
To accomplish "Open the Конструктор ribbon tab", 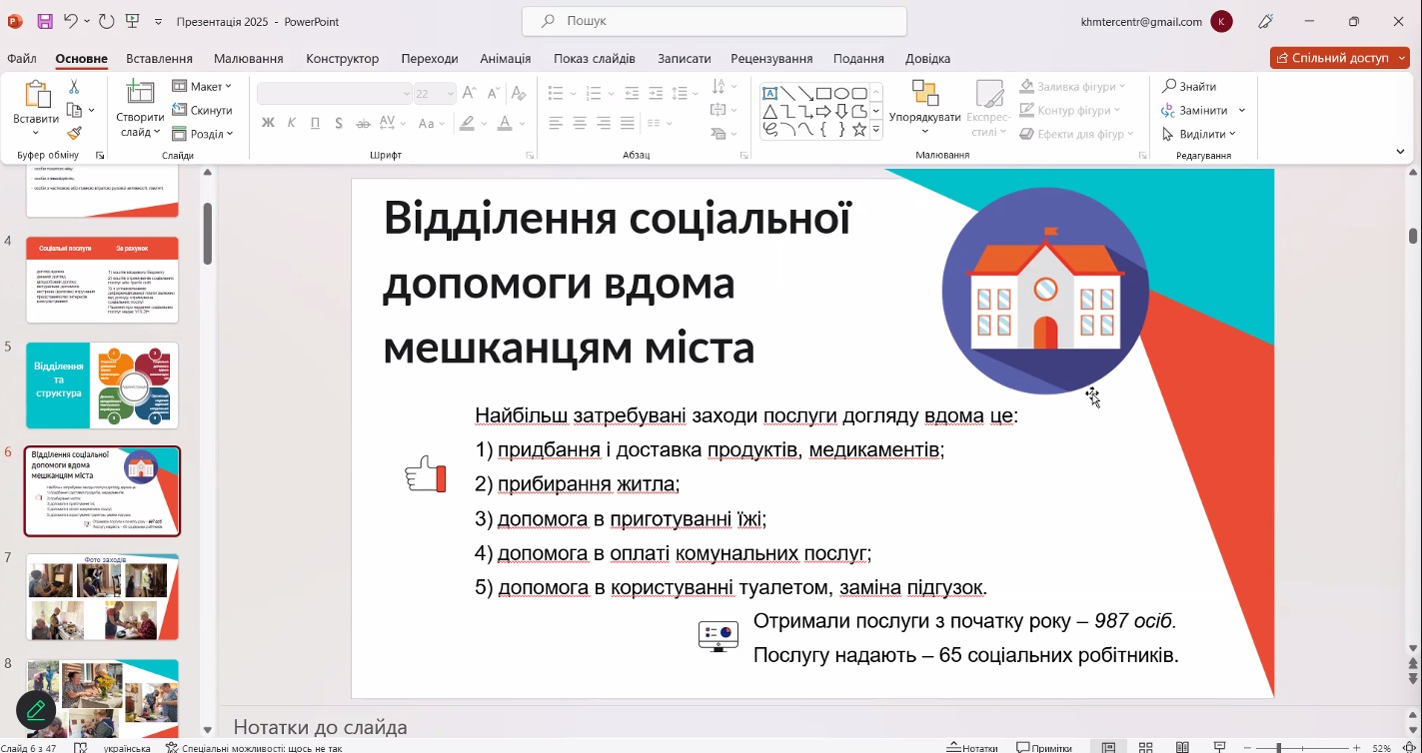I will [x=342, y=59].
